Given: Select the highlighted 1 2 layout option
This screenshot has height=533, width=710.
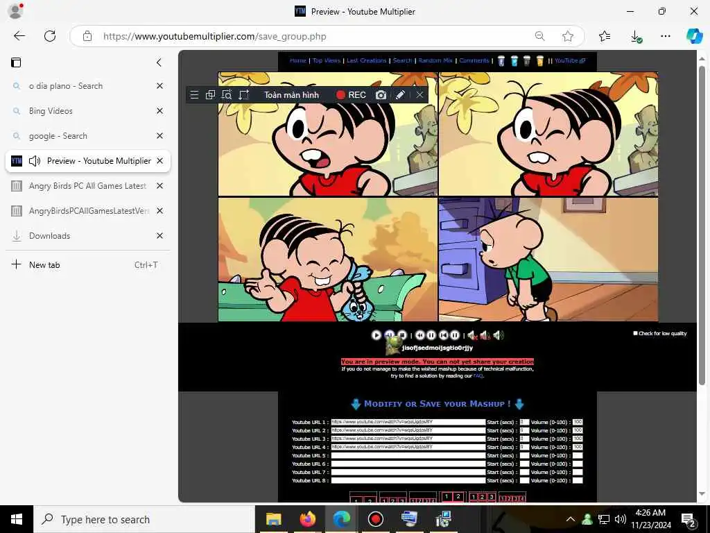Looking at the screenshot, I should tap(452, 497).
